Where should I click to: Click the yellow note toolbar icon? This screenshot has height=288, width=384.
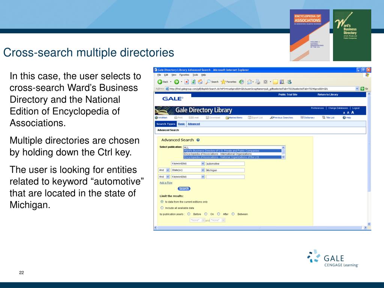click(x=276, y=82)
